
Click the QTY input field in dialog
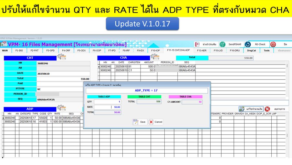point(108,102)
